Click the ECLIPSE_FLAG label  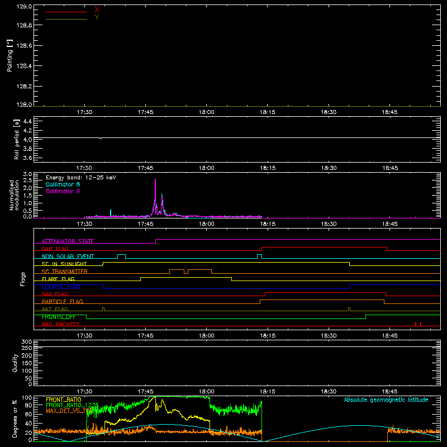coord(61,287)
